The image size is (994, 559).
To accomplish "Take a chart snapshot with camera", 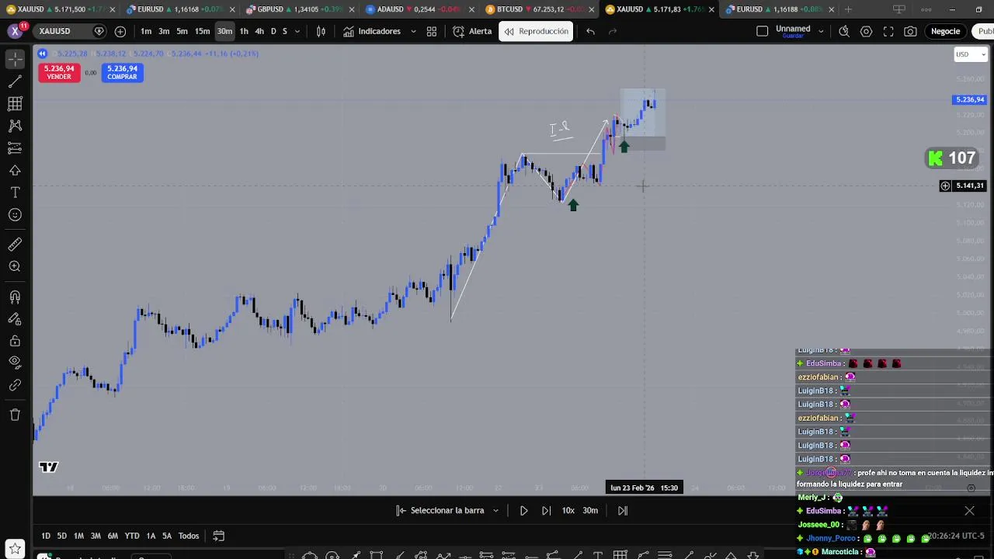I will [x=910, y=31].
